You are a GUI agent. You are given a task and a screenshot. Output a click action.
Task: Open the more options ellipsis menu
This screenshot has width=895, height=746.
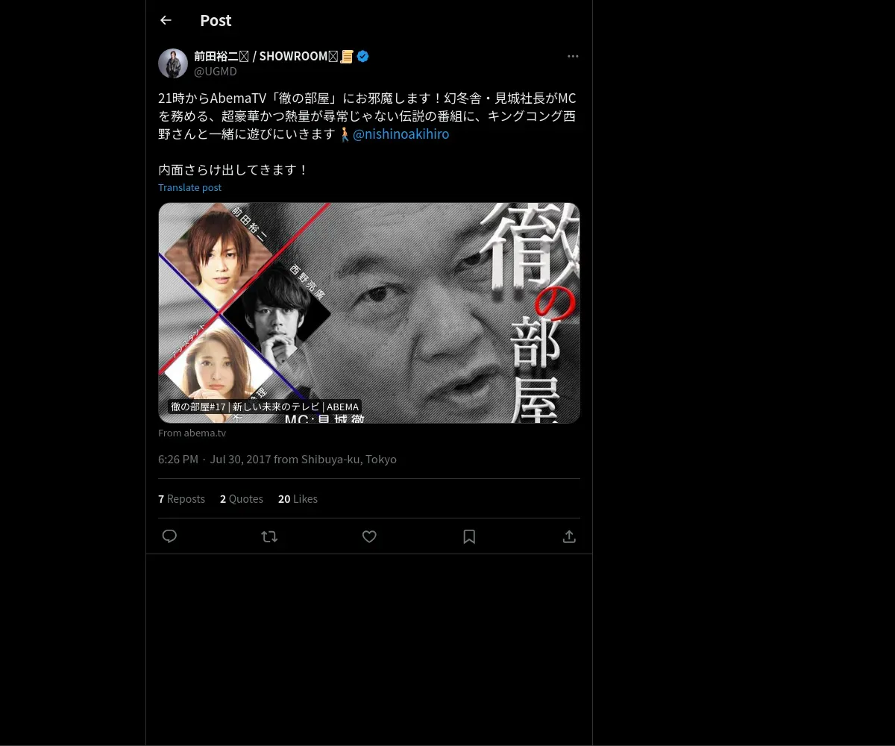(573, 56)
